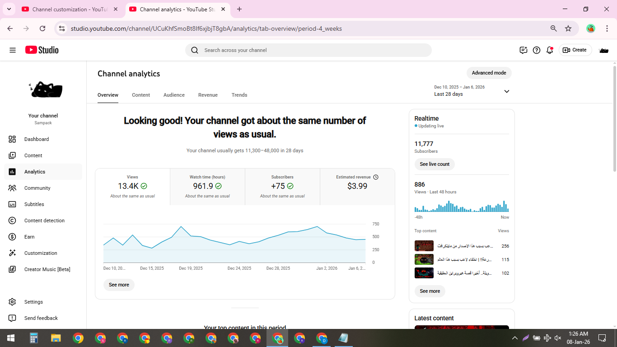Open the help question mark icon
Screen dimensions: 617x347
pyautogui.click(x=537, y=50)
